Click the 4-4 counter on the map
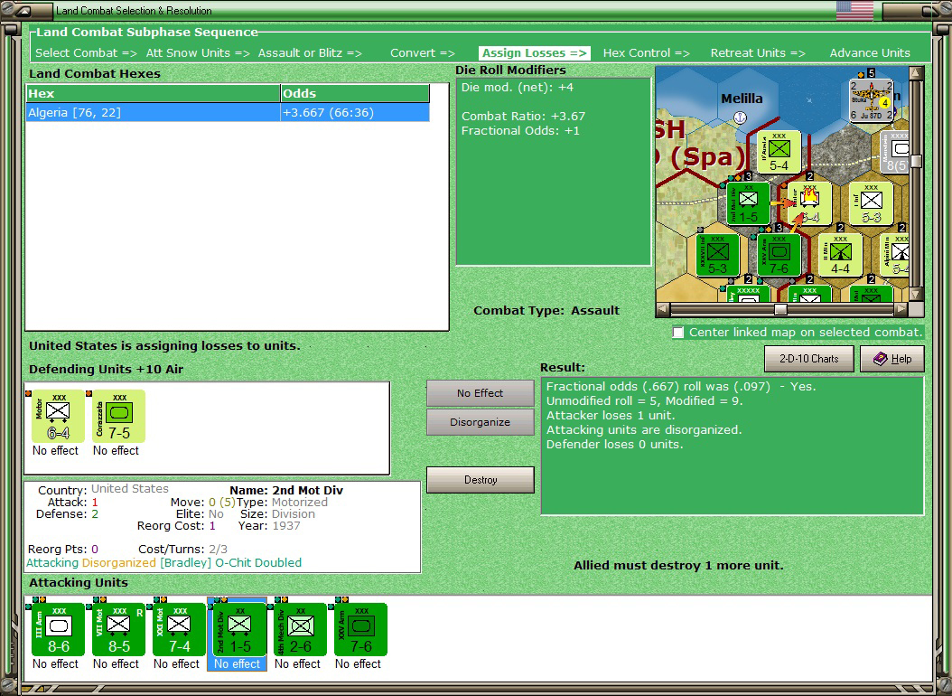The height and width of the screenshot is (696, 952). tap(840, 255)
